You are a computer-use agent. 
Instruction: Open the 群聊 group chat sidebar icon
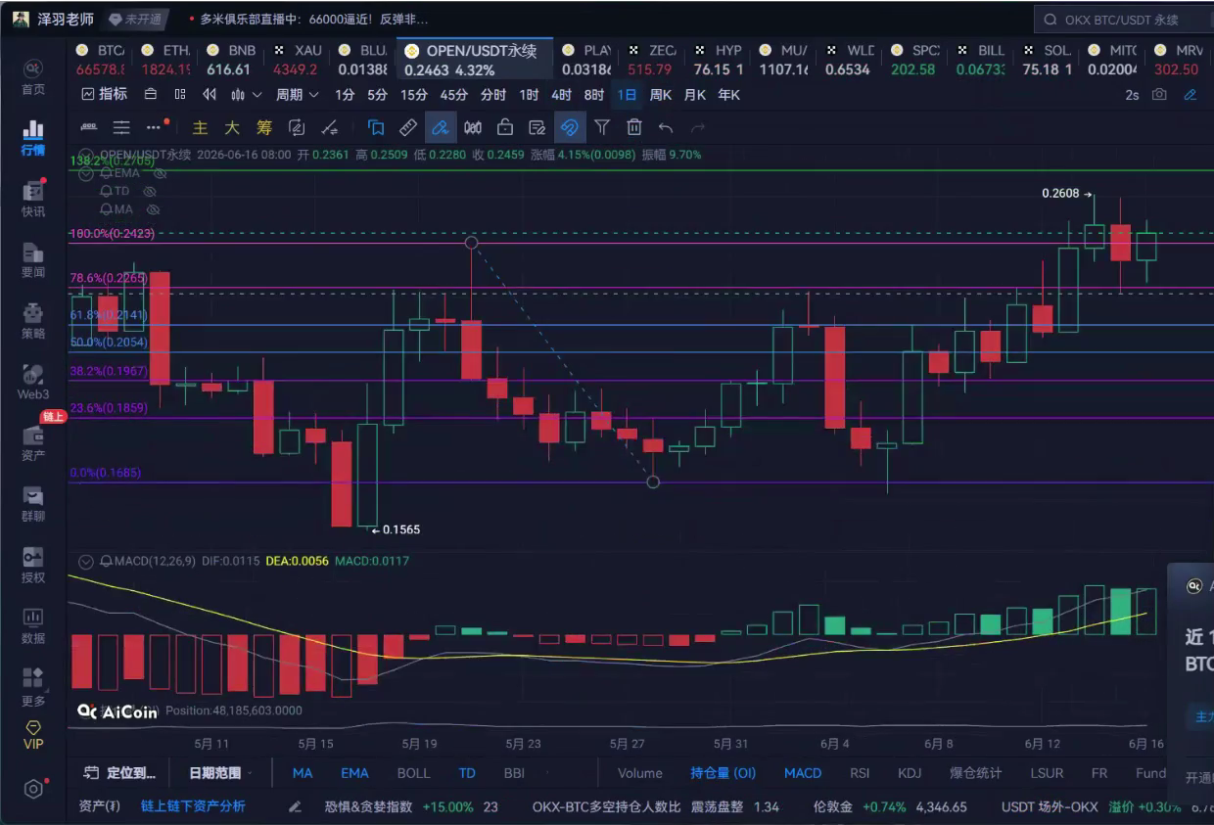point(33,503)
